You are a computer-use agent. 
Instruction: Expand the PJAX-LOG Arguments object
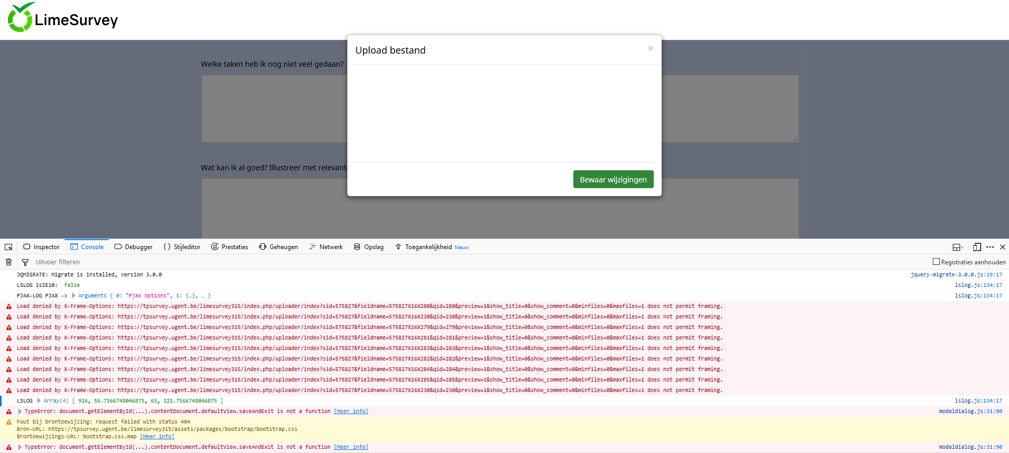click(x=74, y=296)
